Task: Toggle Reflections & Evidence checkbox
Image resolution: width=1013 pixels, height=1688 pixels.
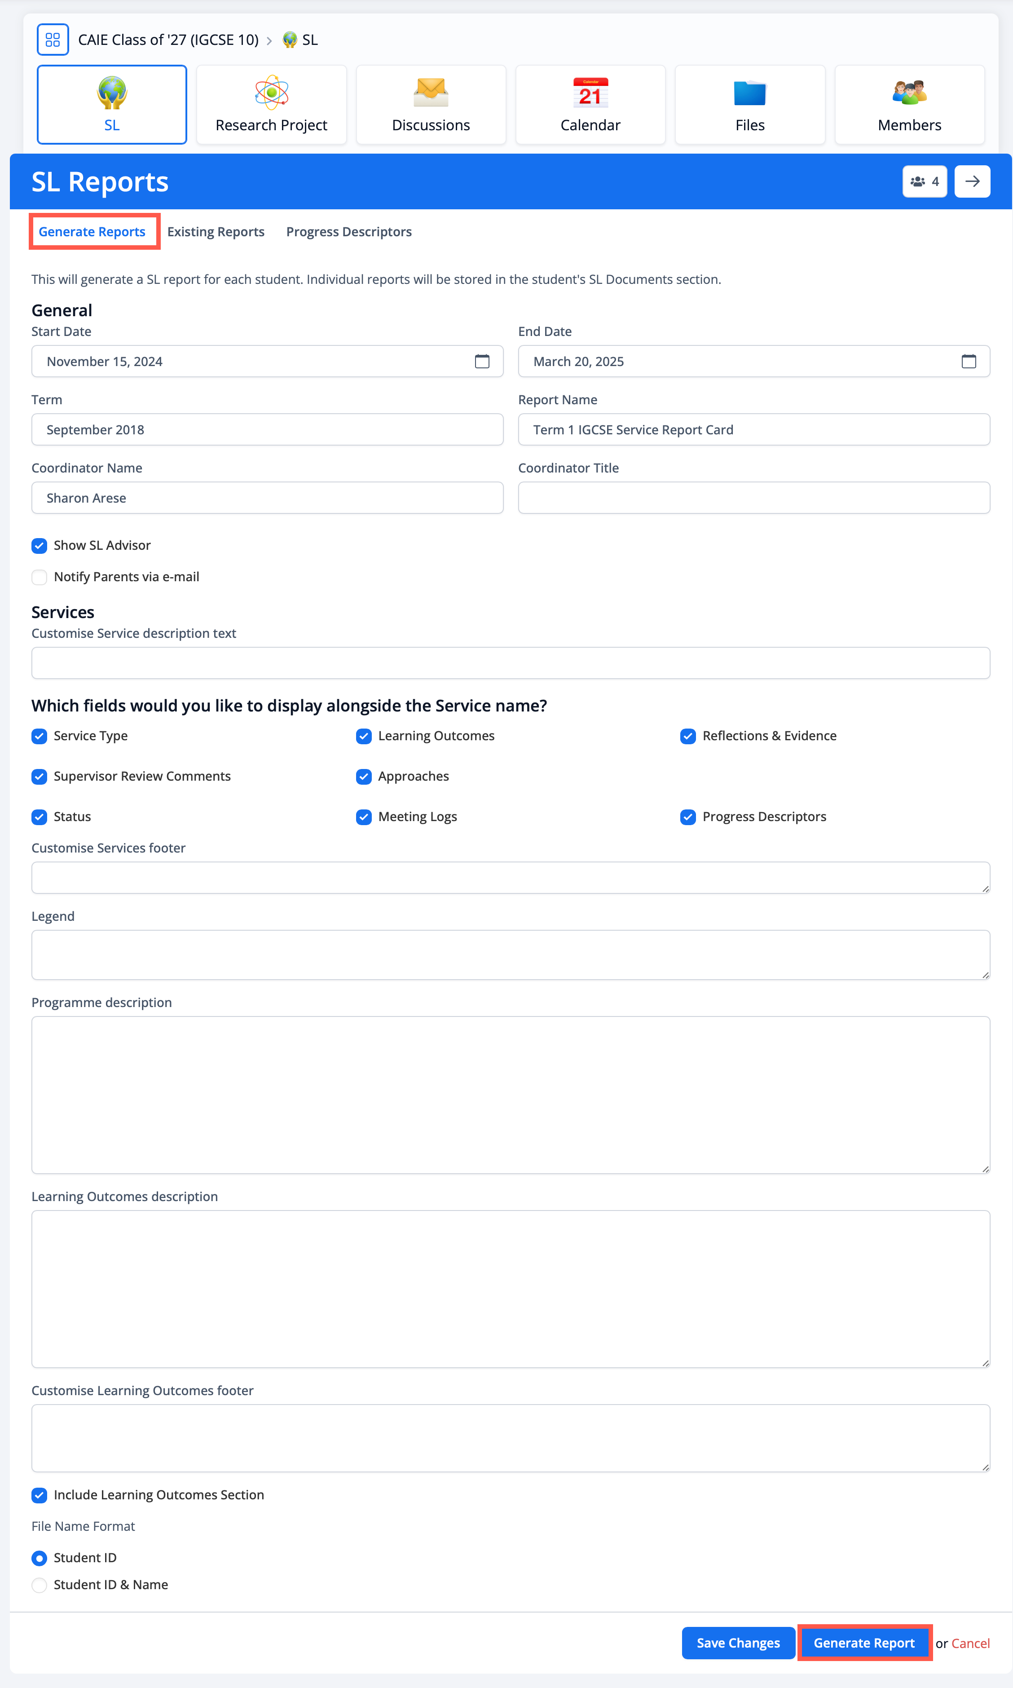Action: coord(688,736)
